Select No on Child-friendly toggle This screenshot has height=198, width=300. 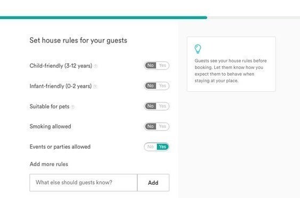point(151,65)
